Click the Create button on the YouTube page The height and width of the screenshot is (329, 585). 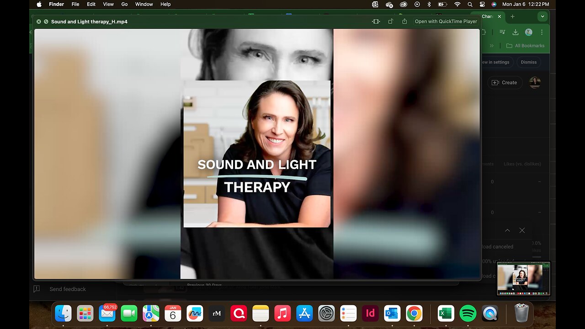click(505, 83)
